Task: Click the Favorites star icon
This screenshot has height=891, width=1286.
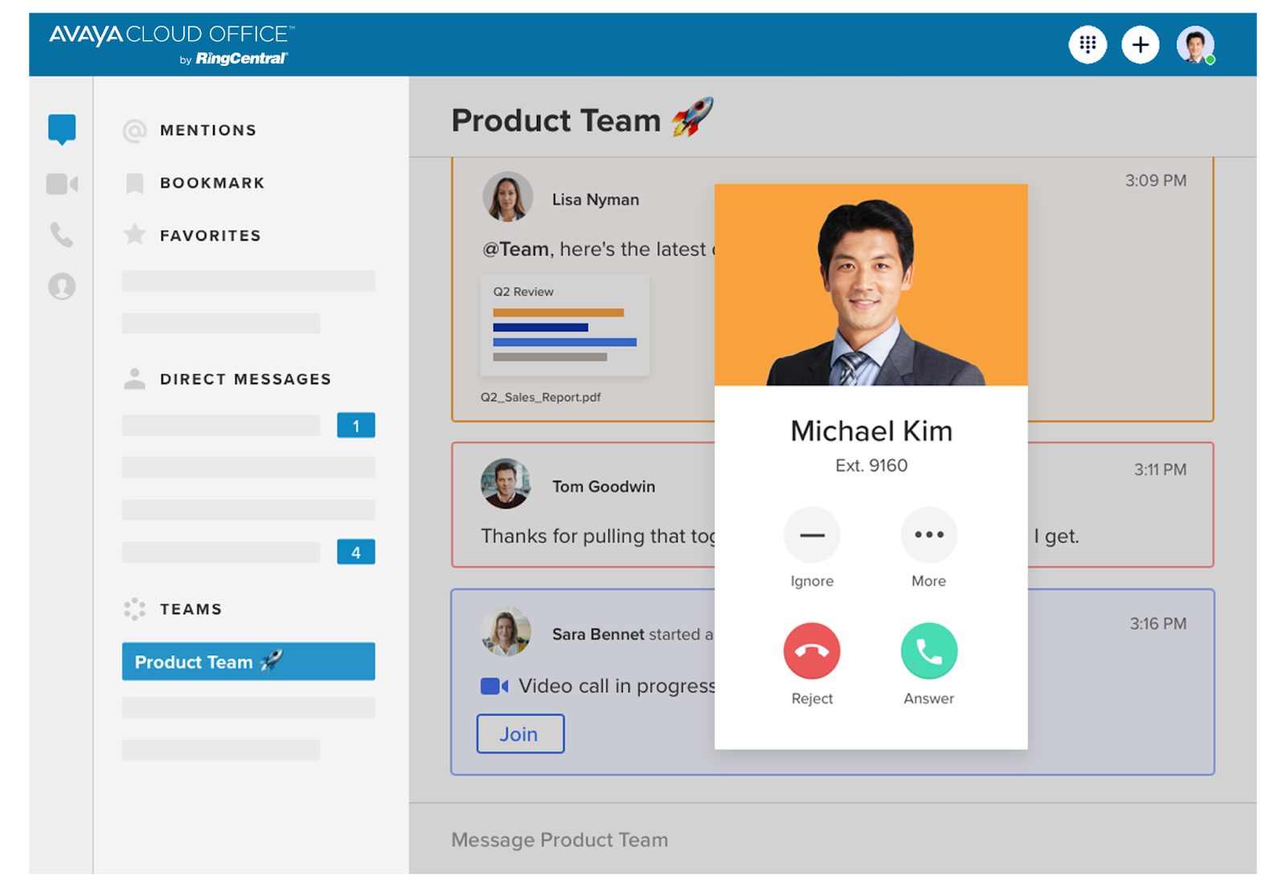Action: coord(135,235)
